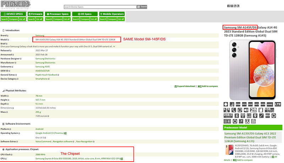Open the Samsung A145 codename link
This screenshot has width=284, height=163.
pos(43,67)
